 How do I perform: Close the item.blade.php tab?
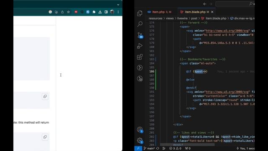point(212,12)
